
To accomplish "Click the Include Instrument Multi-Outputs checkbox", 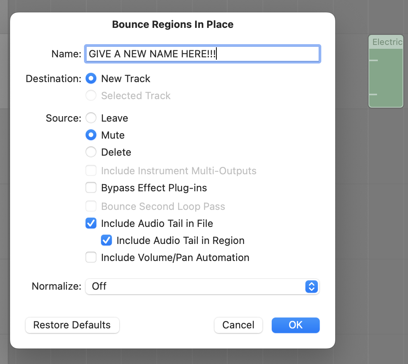I will coord(91,171).
